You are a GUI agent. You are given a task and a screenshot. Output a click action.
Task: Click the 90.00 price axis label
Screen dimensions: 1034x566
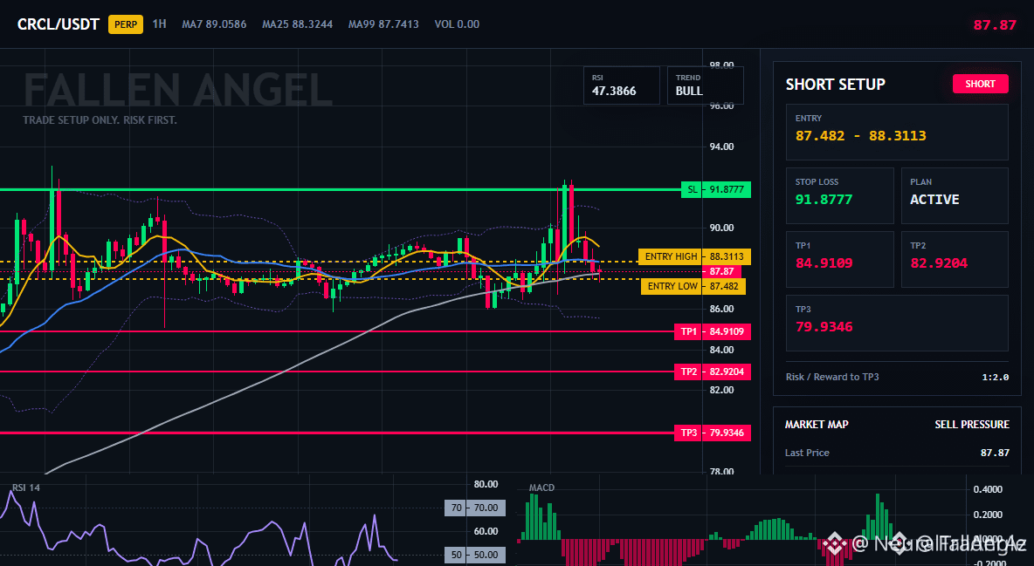pos(721,228)
